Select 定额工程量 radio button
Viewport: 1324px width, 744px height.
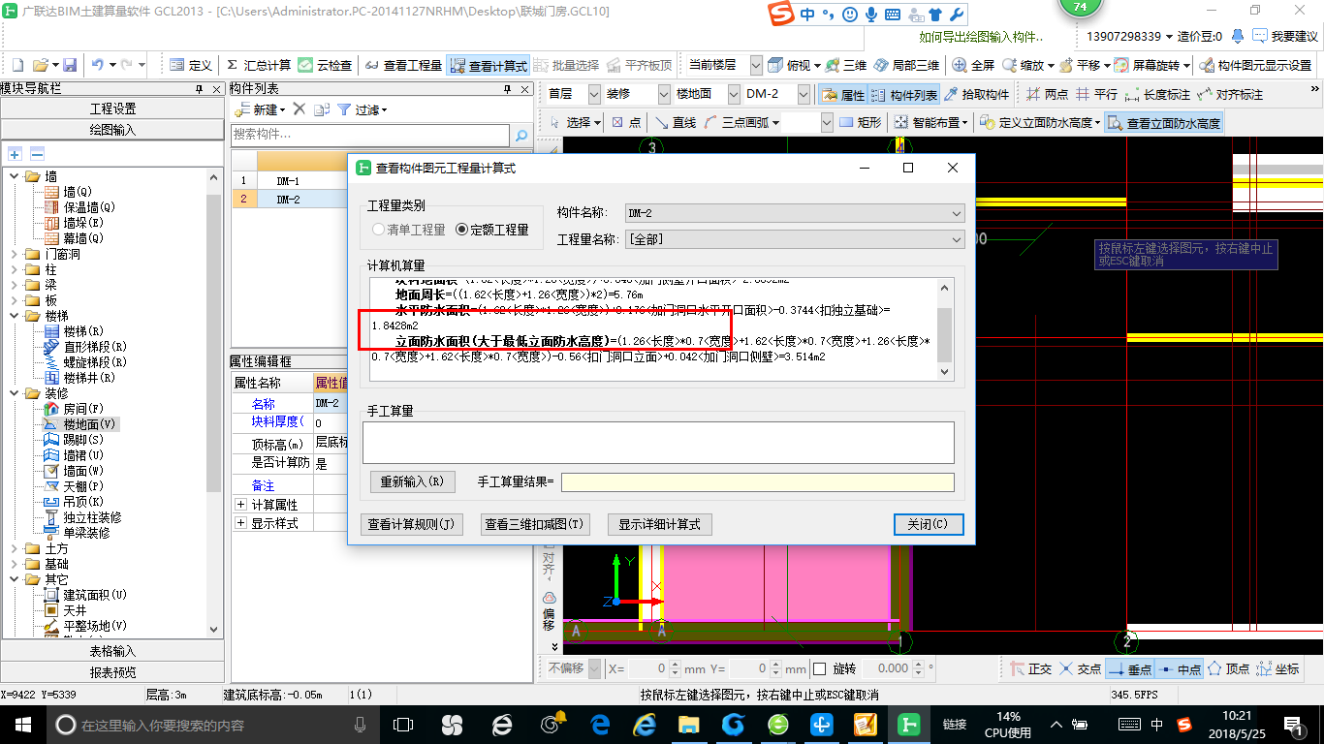tap(492, 230)
